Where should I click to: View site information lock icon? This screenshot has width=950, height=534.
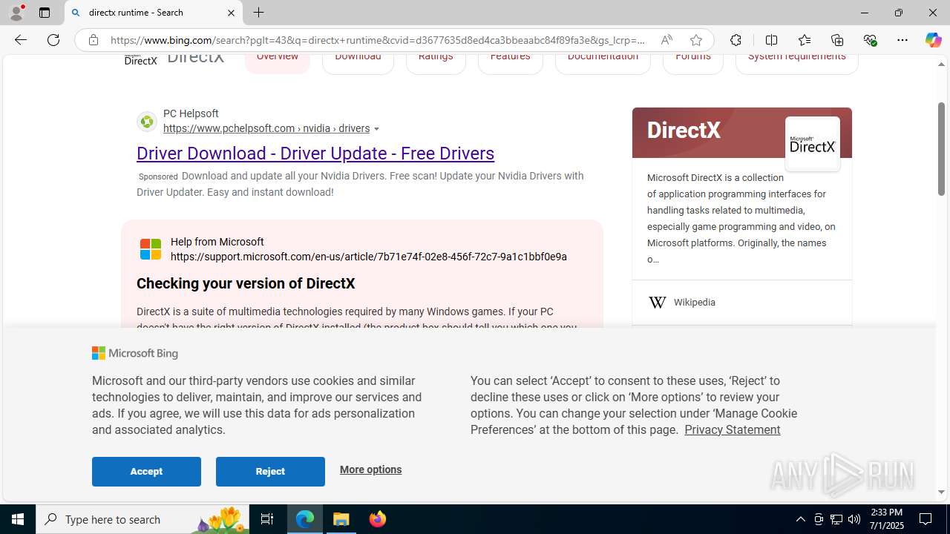pyautogui.click(x=93, y=40)
